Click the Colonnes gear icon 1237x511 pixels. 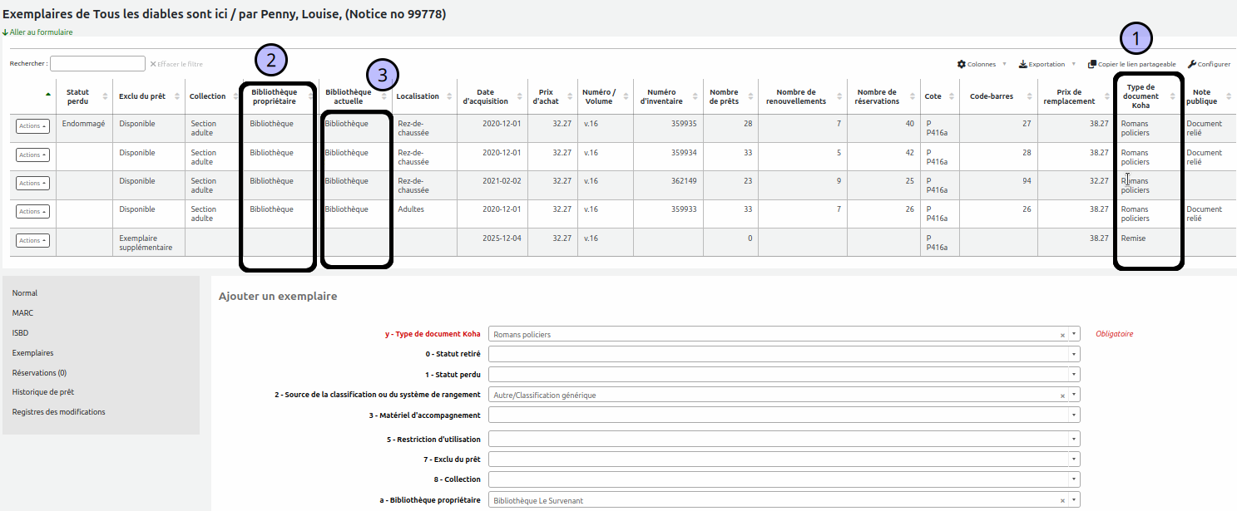(x=962, y=64)
